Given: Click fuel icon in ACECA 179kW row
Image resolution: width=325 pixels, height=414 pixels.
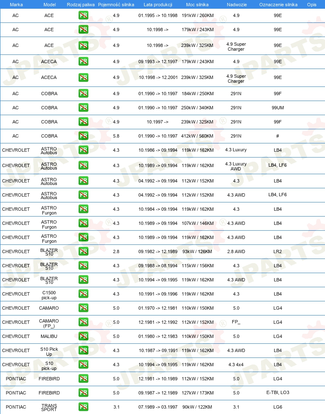Looking at the screenshot, I should (83, 62).
